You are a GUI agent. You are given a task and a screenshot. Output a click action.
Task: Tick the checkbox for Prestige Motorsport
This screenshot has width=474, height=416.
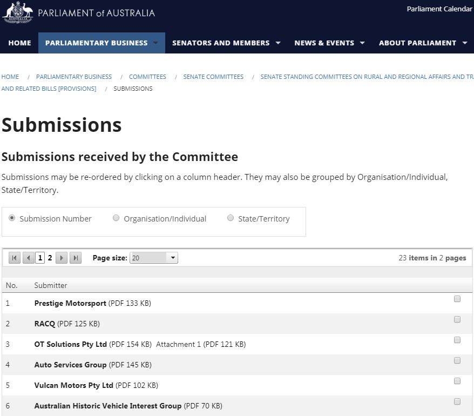click(x=457, y=299)
